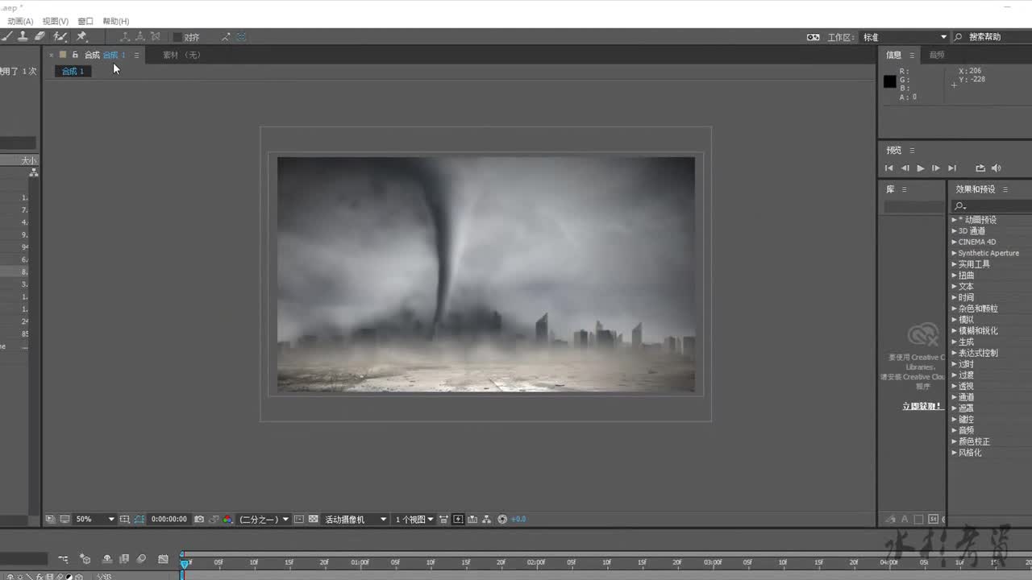The width and height of the screenshot is (1032, 580).
Task: Toggle the transparency grid
Action: point(314,520)
